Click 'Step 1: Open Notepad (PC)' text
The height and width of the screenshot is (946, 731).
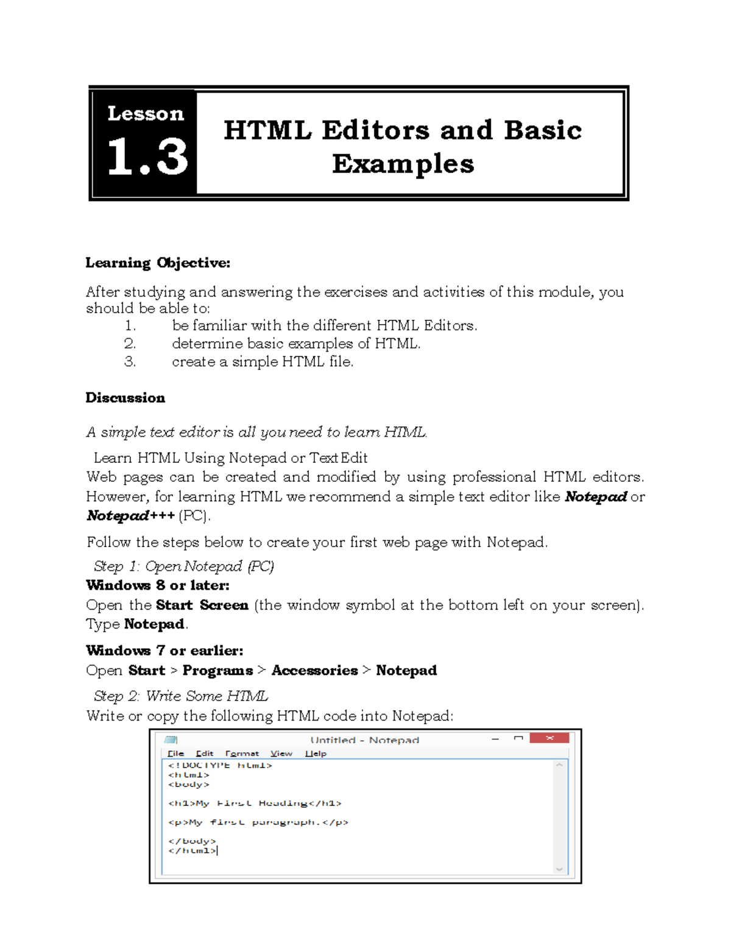point(184,567)
